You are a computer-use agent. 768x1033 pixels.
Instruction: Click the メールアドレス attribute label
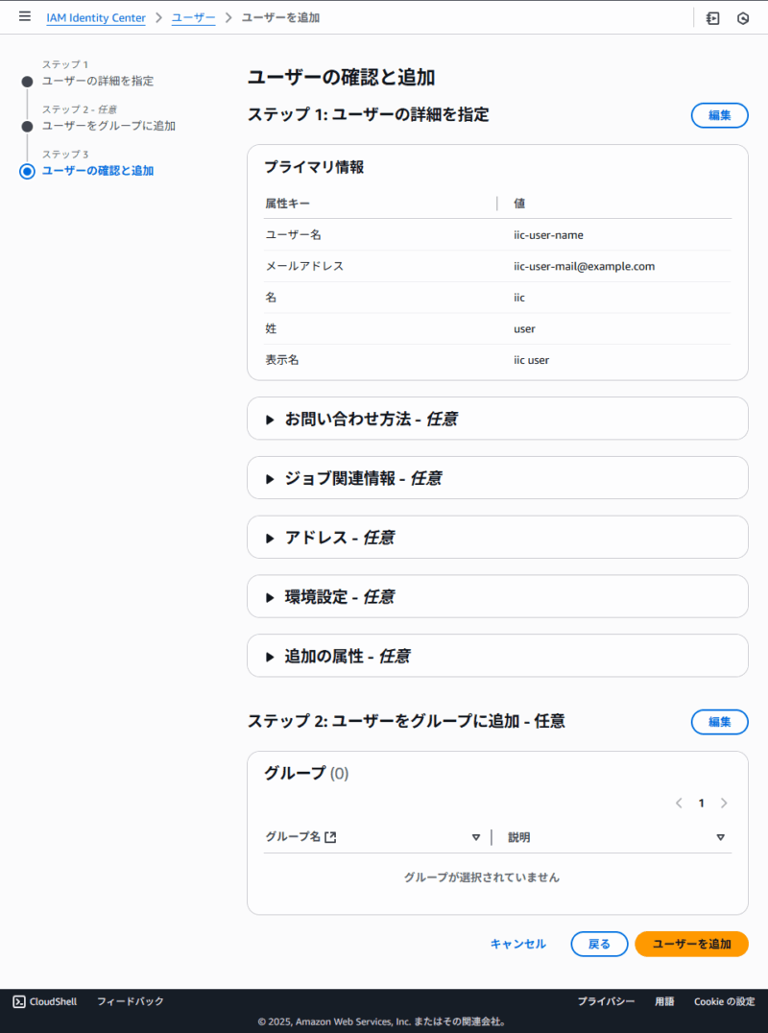(304, 267)
